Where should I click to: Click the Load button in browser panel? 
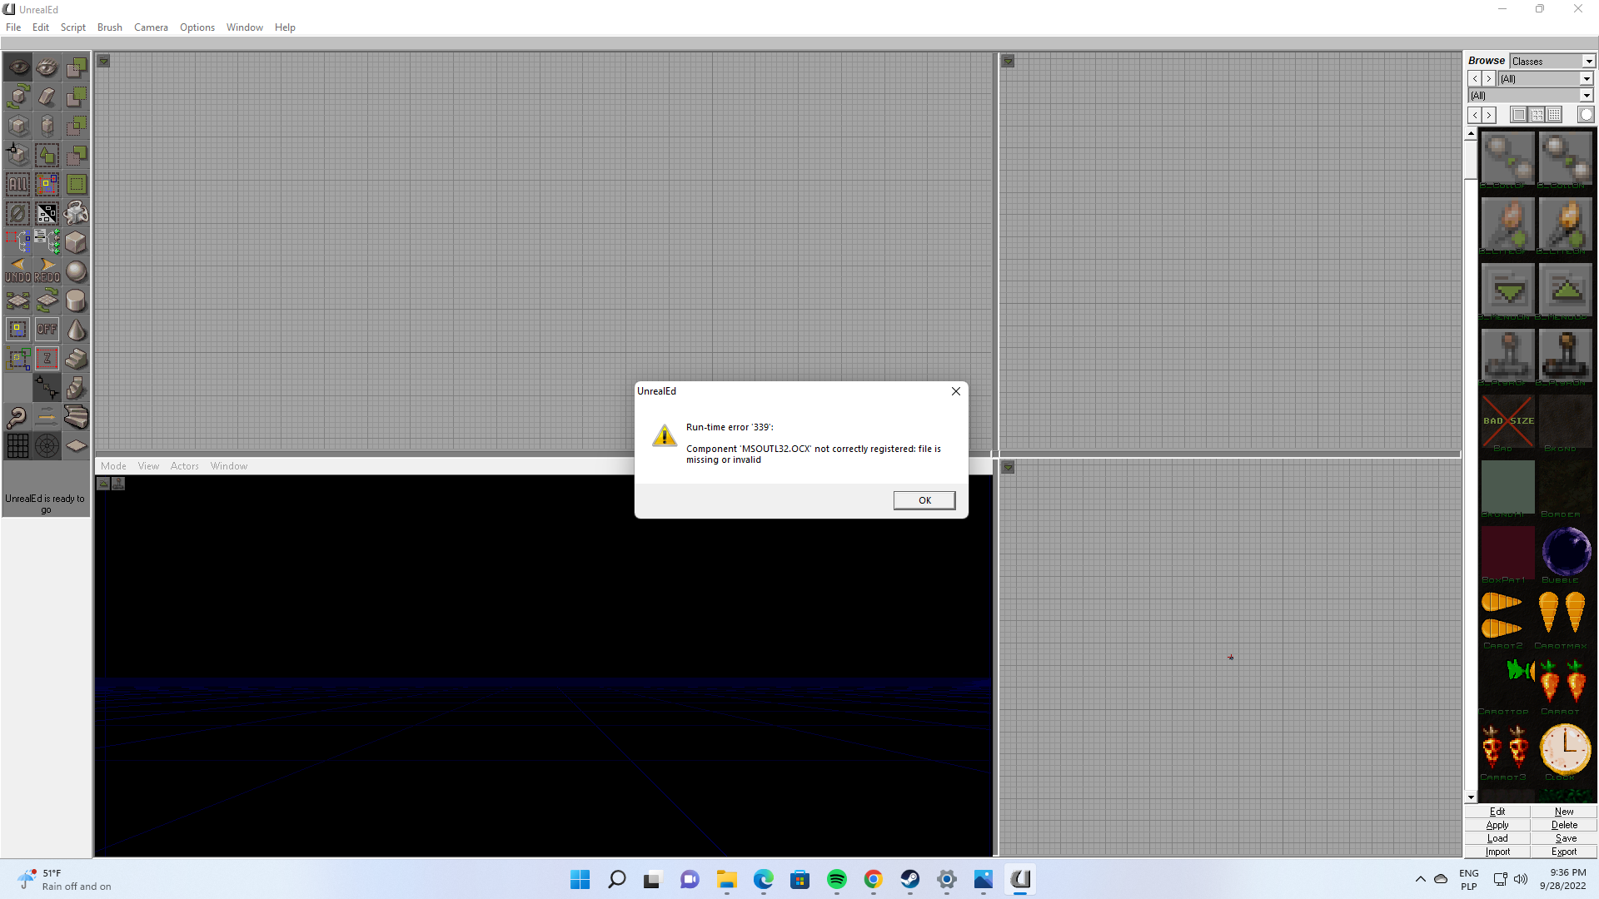tap(1497, 838)
